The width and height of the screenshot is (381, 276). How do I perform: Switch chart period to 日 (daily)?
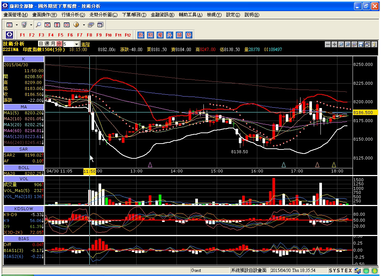tap(41, 44)
